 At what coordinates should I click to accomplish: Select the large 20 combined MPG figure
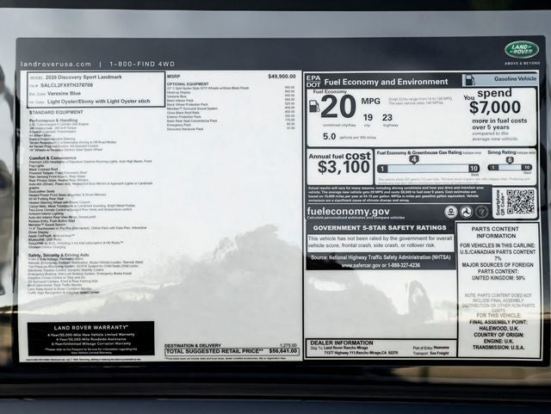(338, 107)
